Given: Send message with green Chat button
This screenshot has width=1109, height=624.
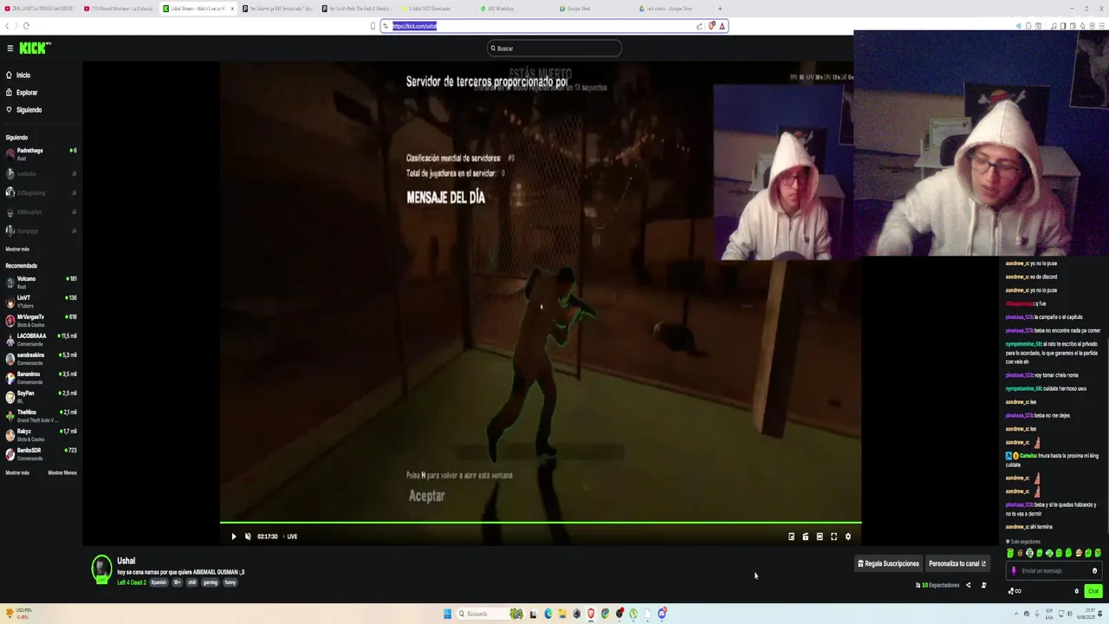Looking at the screenshot, I should click(x=1093, y=591).
